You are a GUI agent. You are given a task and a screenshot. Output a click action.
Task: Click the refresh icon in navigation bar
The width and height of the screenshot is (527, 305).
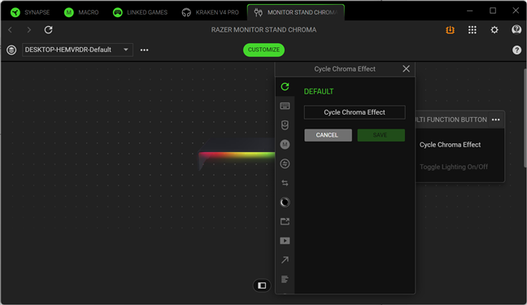tap(49, 30)
